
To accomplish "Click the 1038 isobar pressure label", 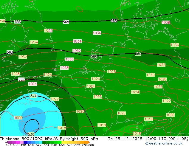I will (x=166, y=23).
